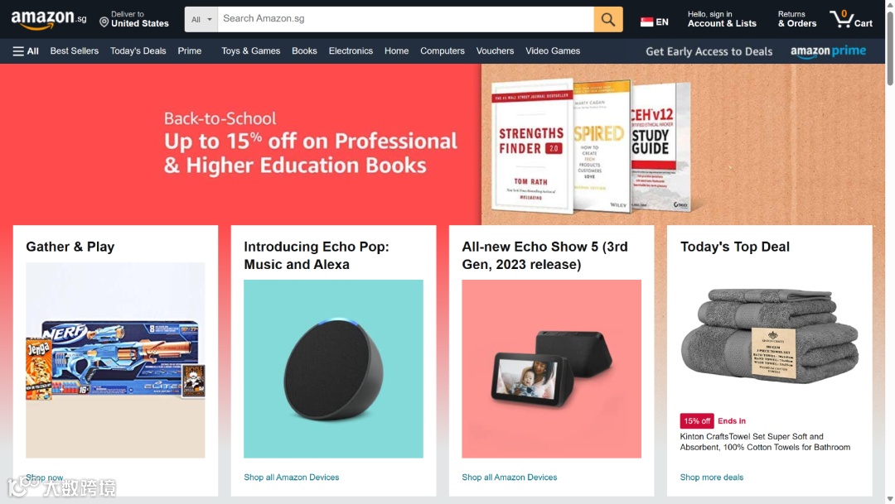
Task: Click the Echo Pop speaker image
Action: 333,369
